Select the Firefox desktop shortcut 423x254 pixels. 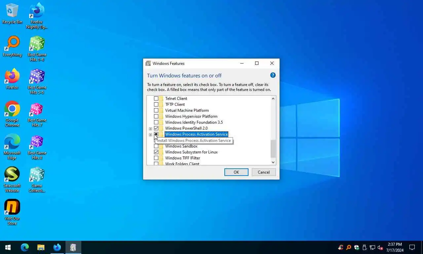click(12, 79)
